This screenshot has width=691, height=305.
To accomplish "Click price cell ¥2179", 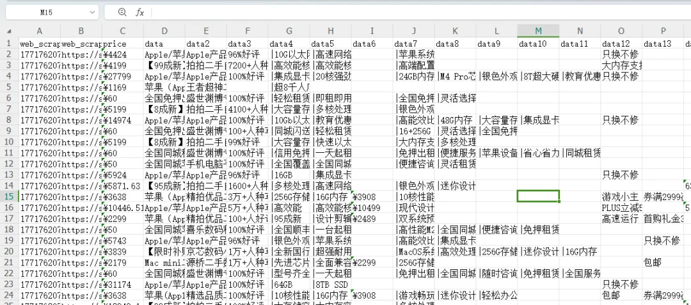I will 122,262.
